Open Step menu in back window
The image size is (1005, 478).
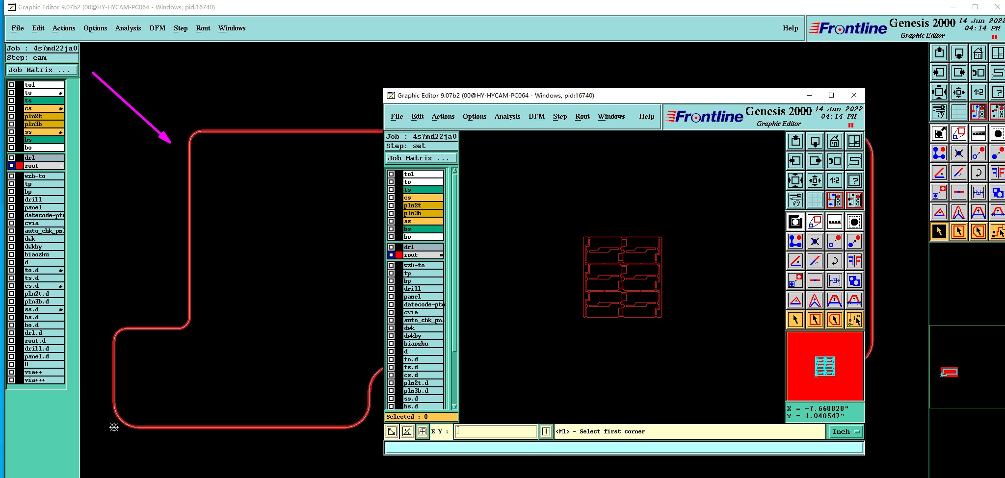(181, 28)
